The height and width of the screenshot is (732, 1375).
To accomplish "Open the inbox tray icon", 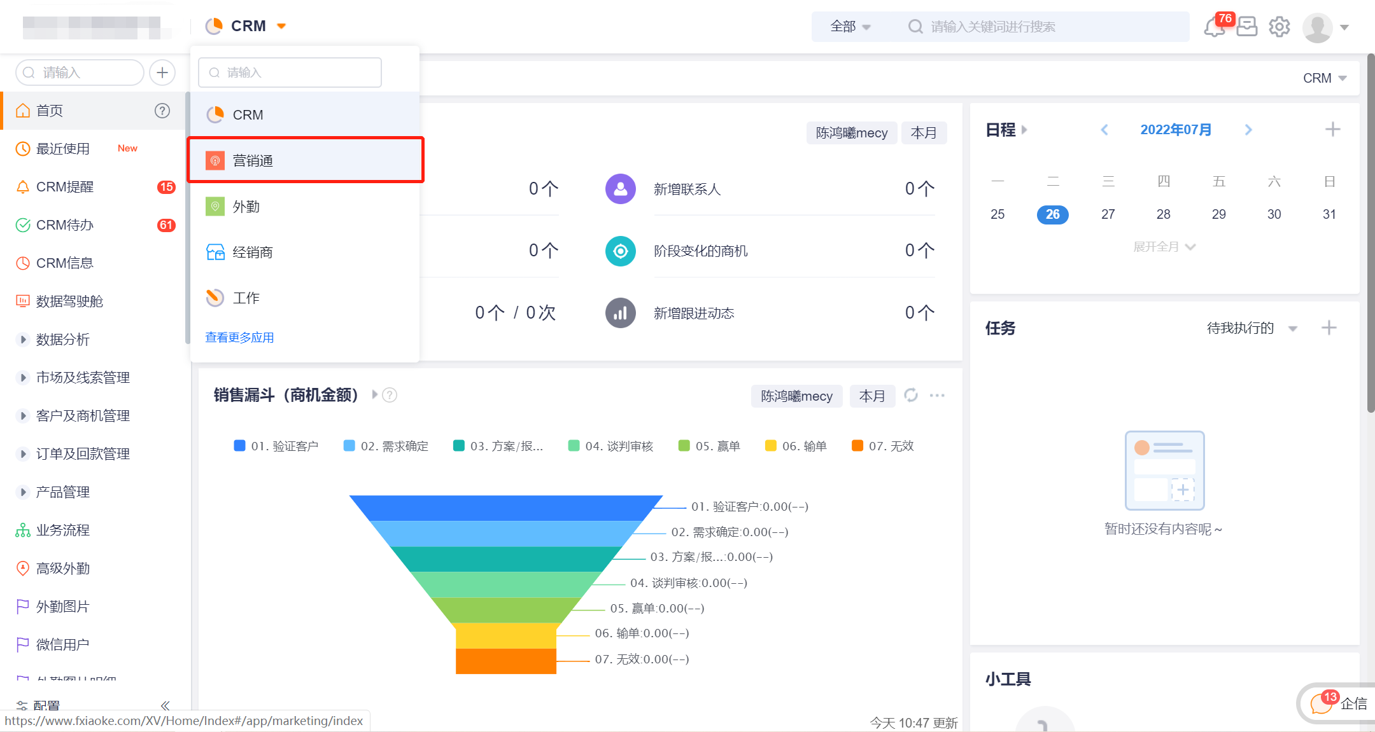I will (1247, 27).
